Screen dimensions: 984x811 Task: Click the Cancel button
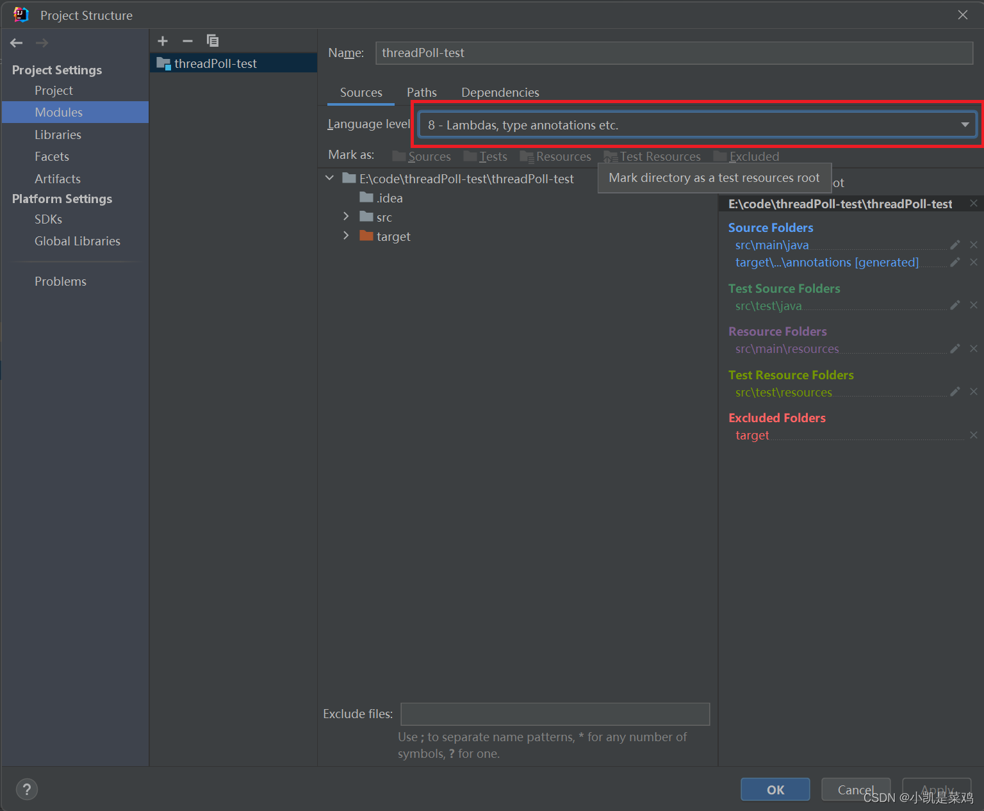point(856,789)
